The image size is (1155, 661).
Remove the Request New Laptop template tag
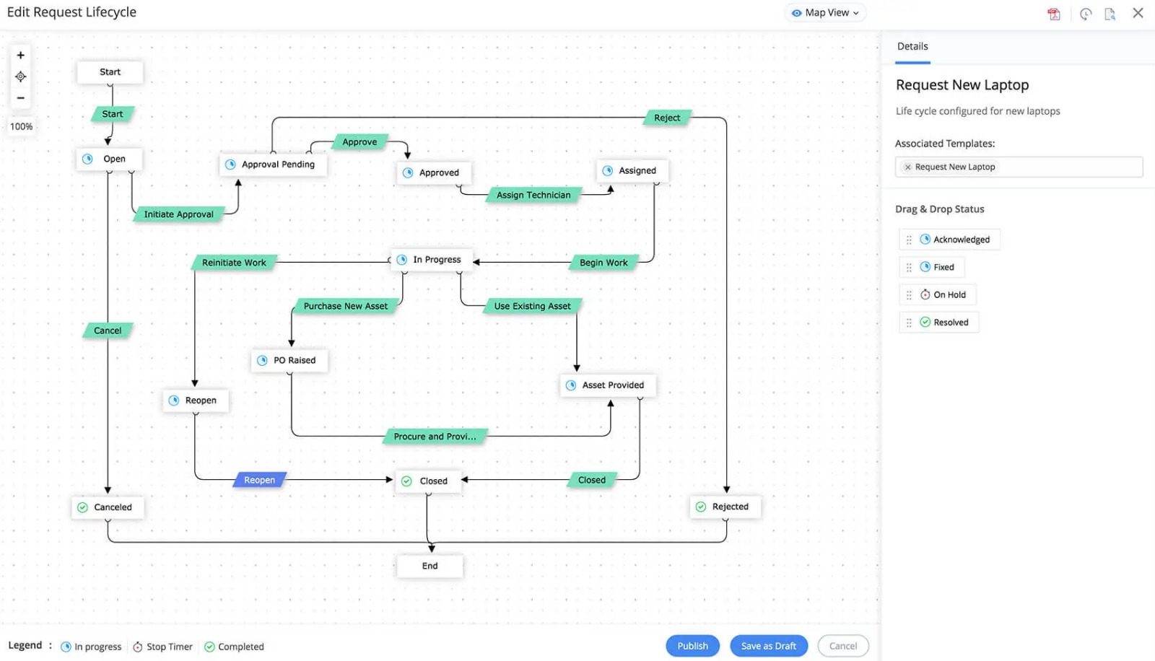907,167
